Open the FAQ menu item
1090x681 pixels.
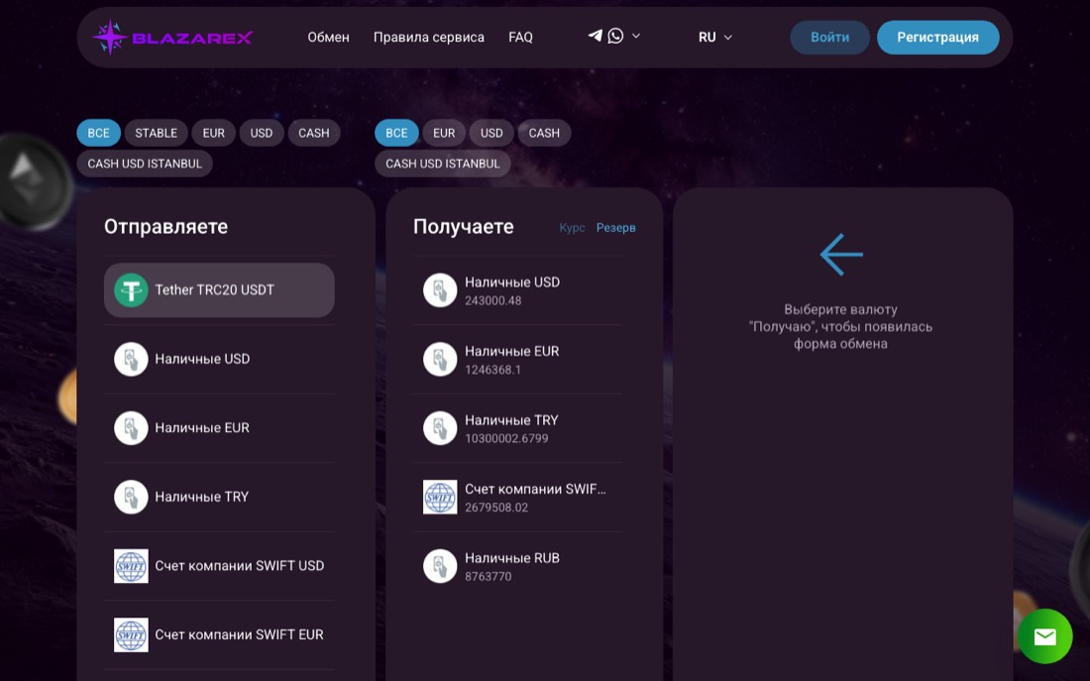tap(520, 37)
